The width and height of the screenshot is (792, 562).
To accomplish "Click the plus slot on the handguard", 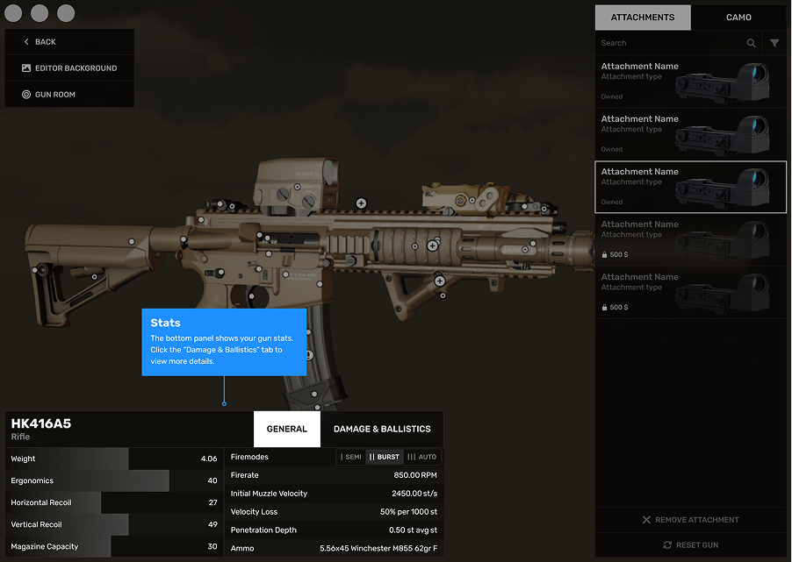I will point(432,245).
